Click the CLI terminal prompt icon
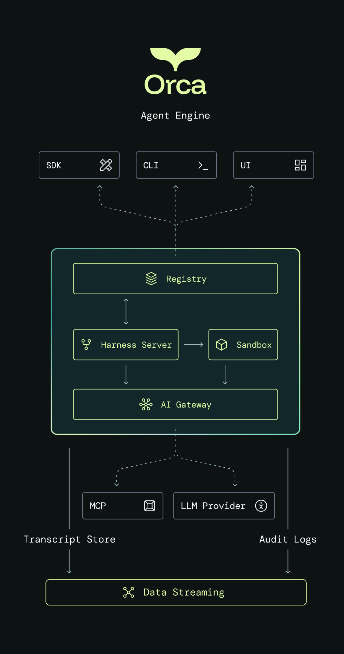The width and height of the screenshot is (344, 654). pos(203,166)
